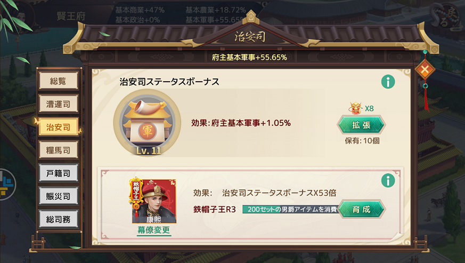Open info icon in 幕僚 effect panel
Image resolution: width=465 pixels, height=263 pixels.
(x=388, y=180)
